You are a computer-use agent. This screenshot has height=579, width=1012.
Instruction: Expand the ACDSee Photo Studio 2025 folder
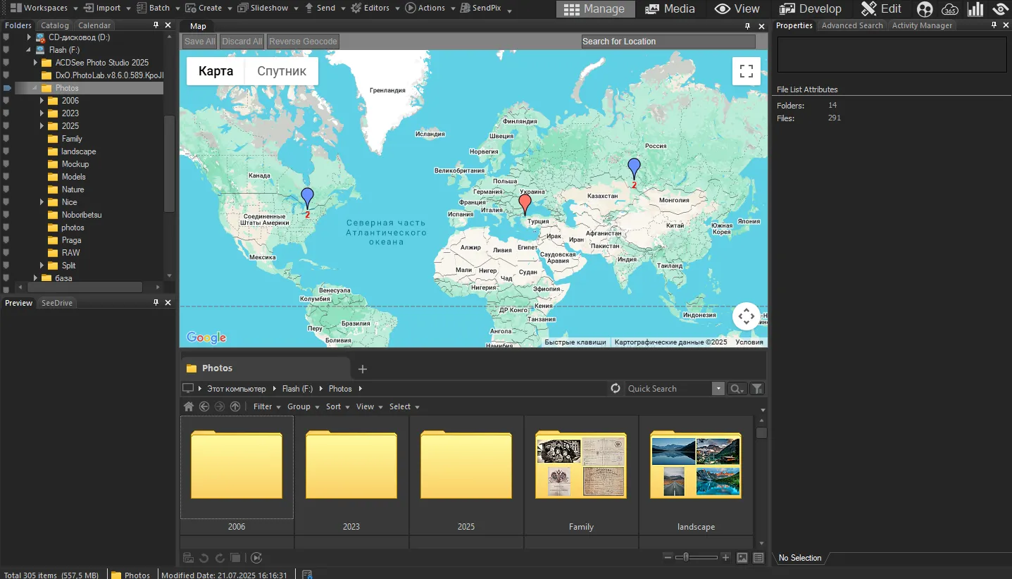click(35, 63)
